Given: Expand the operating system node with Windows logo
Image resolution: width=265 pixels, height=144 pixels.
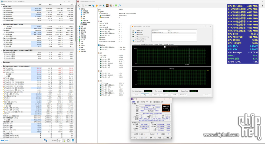Looking at the screenshot, I should point(78,28).
